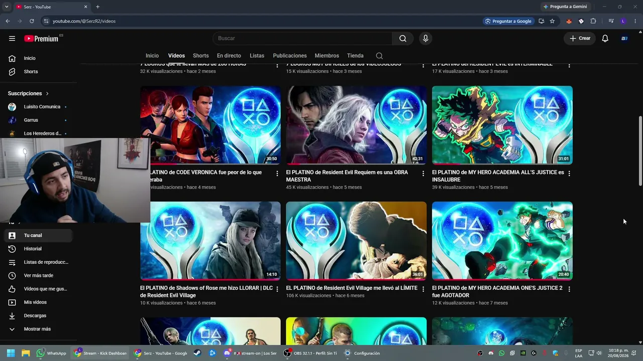Viewport: 643px width, 361px height.
Task: Click the YouTube Buscar search field
Action: tap(302, 39)
